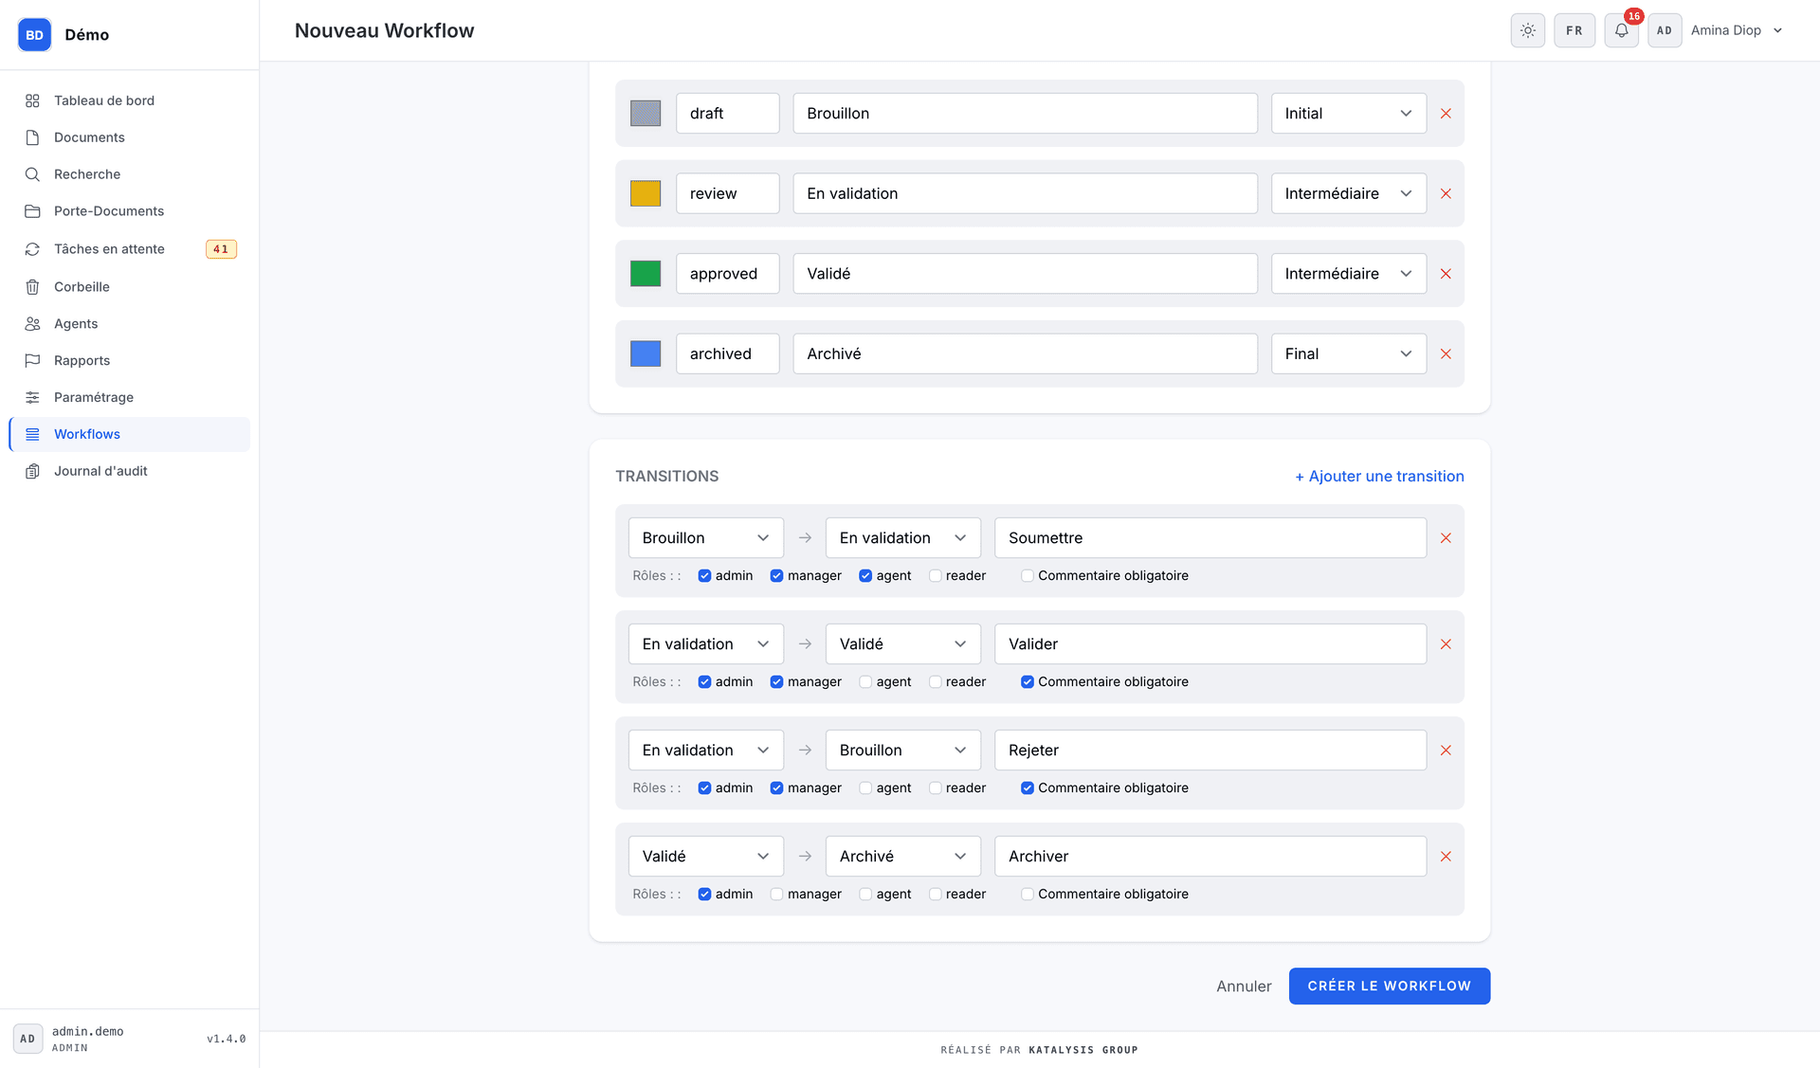Open Paramétrage section
The image size is (1820, 1068).
point(130,398)
